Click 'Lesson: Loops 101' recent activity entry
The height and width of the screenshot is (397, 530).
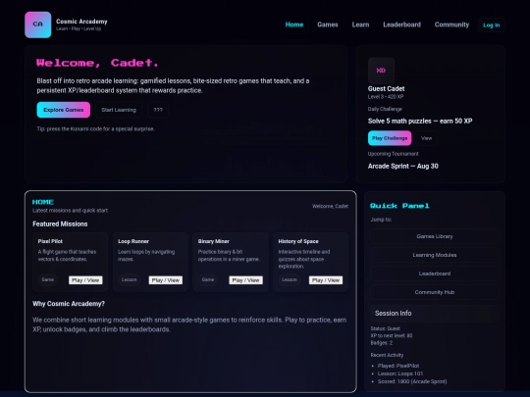[400, 373]
